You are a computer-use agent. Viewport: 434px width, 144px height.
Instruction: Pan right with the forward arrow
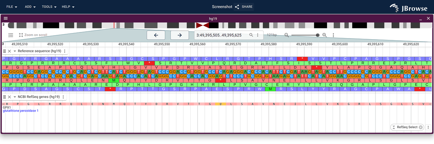click(180, 35)
